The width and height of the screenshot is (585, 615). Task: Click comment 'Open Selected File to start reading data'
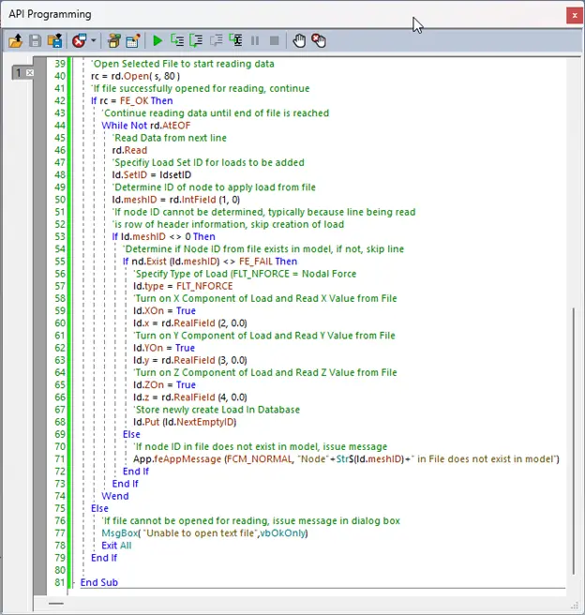(x=183, y=64)
